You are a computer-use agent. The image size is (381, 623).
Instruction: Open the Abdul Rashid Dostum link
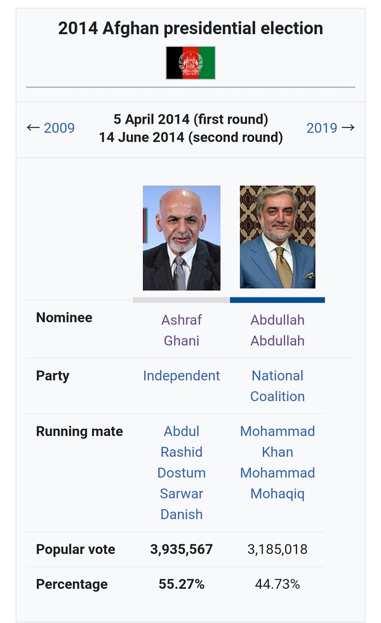point(182,452)
